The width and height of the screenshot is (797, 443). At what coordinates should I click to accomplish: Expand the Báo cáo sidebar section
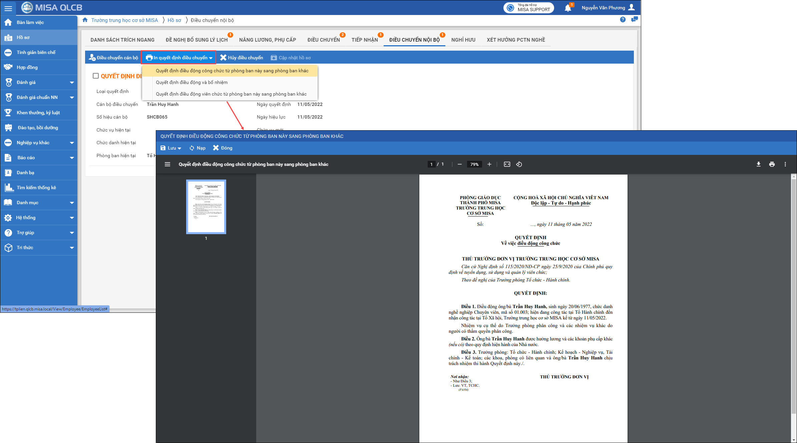point(72,158)
